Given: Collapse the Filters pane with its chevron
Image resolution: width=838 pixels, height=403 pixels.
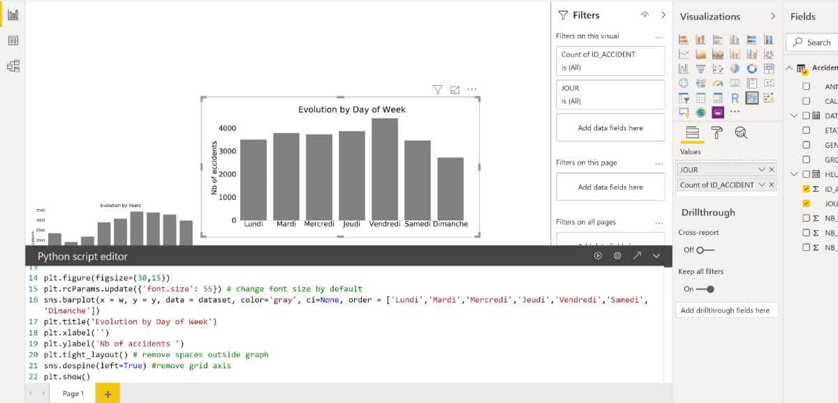Looking at the screenshot, I should [663, 15].
